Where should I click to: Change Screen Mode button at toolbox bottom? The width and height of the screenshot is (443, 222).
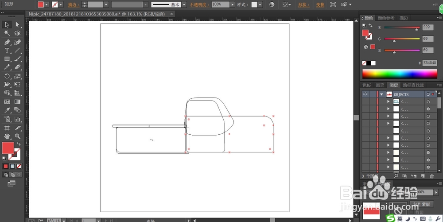click(12, 183)
